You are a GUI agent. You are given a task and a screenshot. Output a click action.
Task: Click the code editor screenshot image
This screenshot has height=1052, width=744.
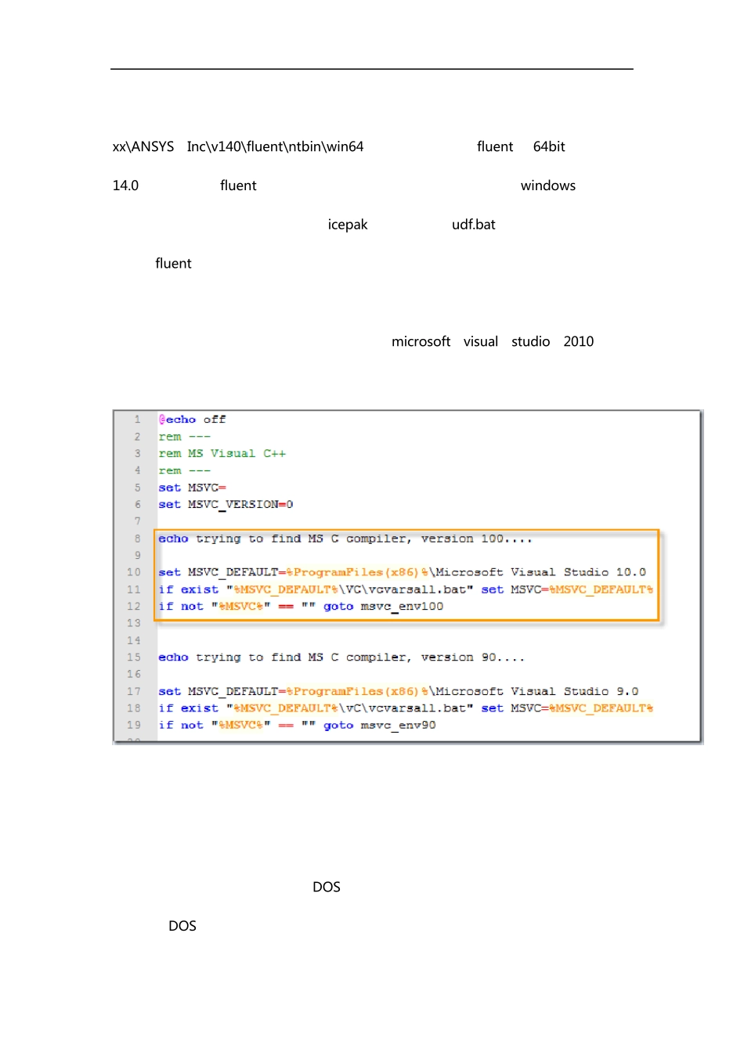coord(408,577)
